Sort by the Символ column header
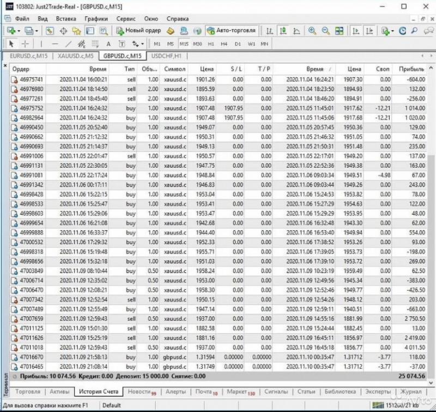436x412 pixels. [174, 69]
